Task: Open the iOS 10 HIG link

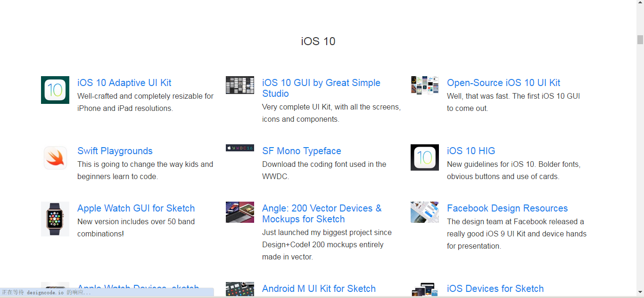Action: coord(471,151)
